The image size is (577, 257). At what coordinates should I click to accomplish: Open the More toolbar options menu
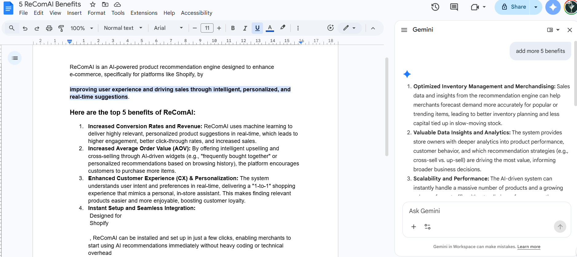click(298, 28)
